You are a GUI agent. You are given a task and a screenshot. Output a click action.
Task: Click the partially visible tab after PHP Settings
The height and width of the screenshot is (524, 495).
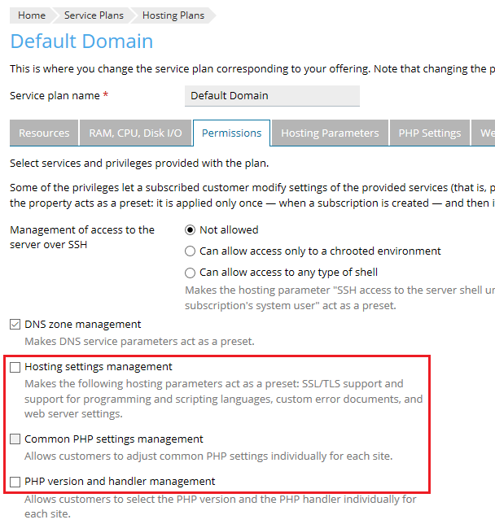(486, 133)
